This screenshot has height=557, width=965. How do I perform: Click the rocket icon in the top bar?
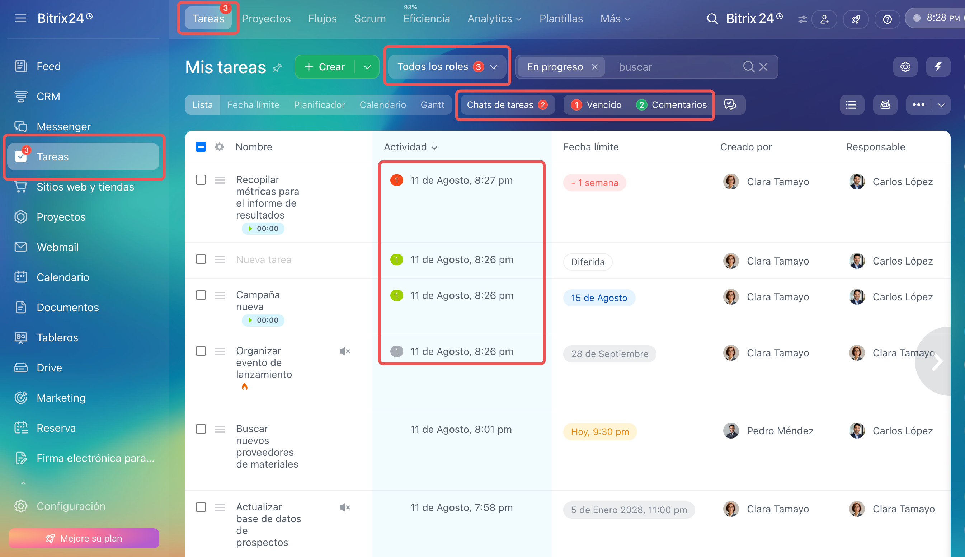point(856,19)
